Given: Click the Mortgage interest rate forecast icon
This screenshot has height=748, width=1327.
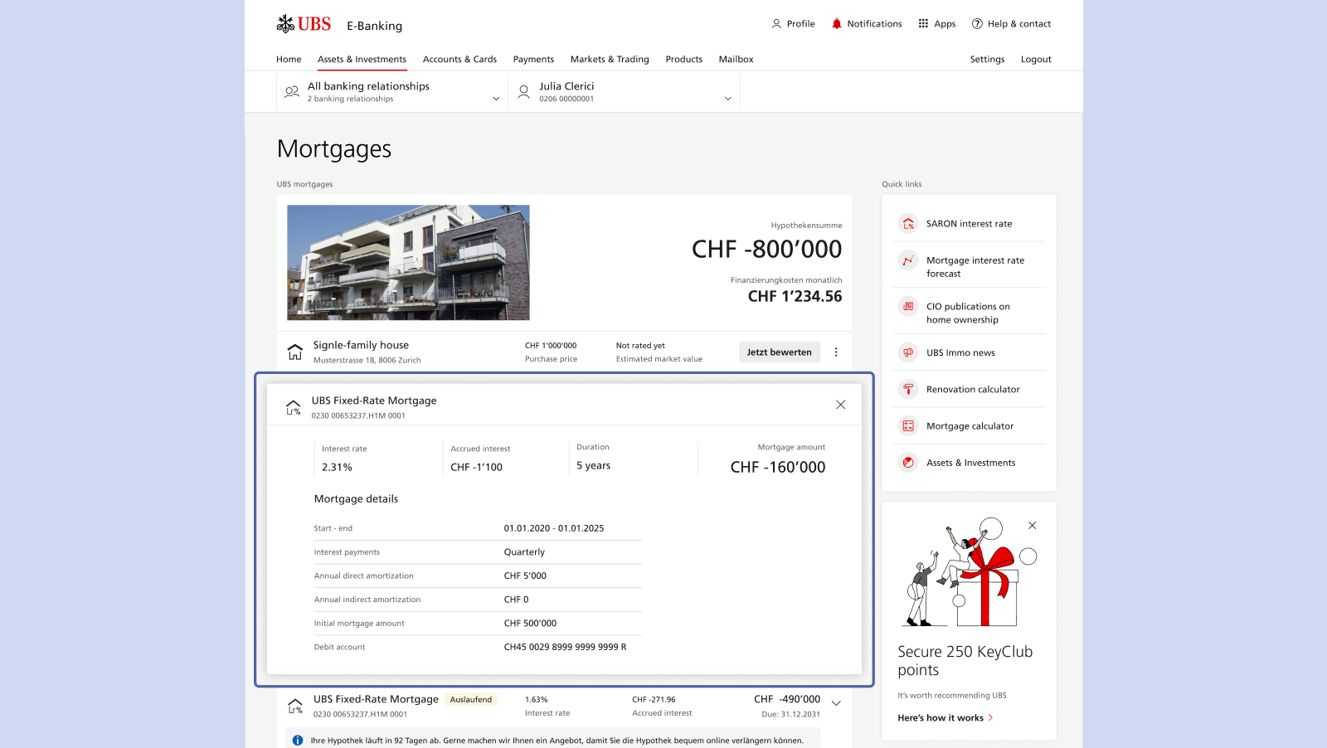Looking at the screenshot, I should click(x=908, y=260).
